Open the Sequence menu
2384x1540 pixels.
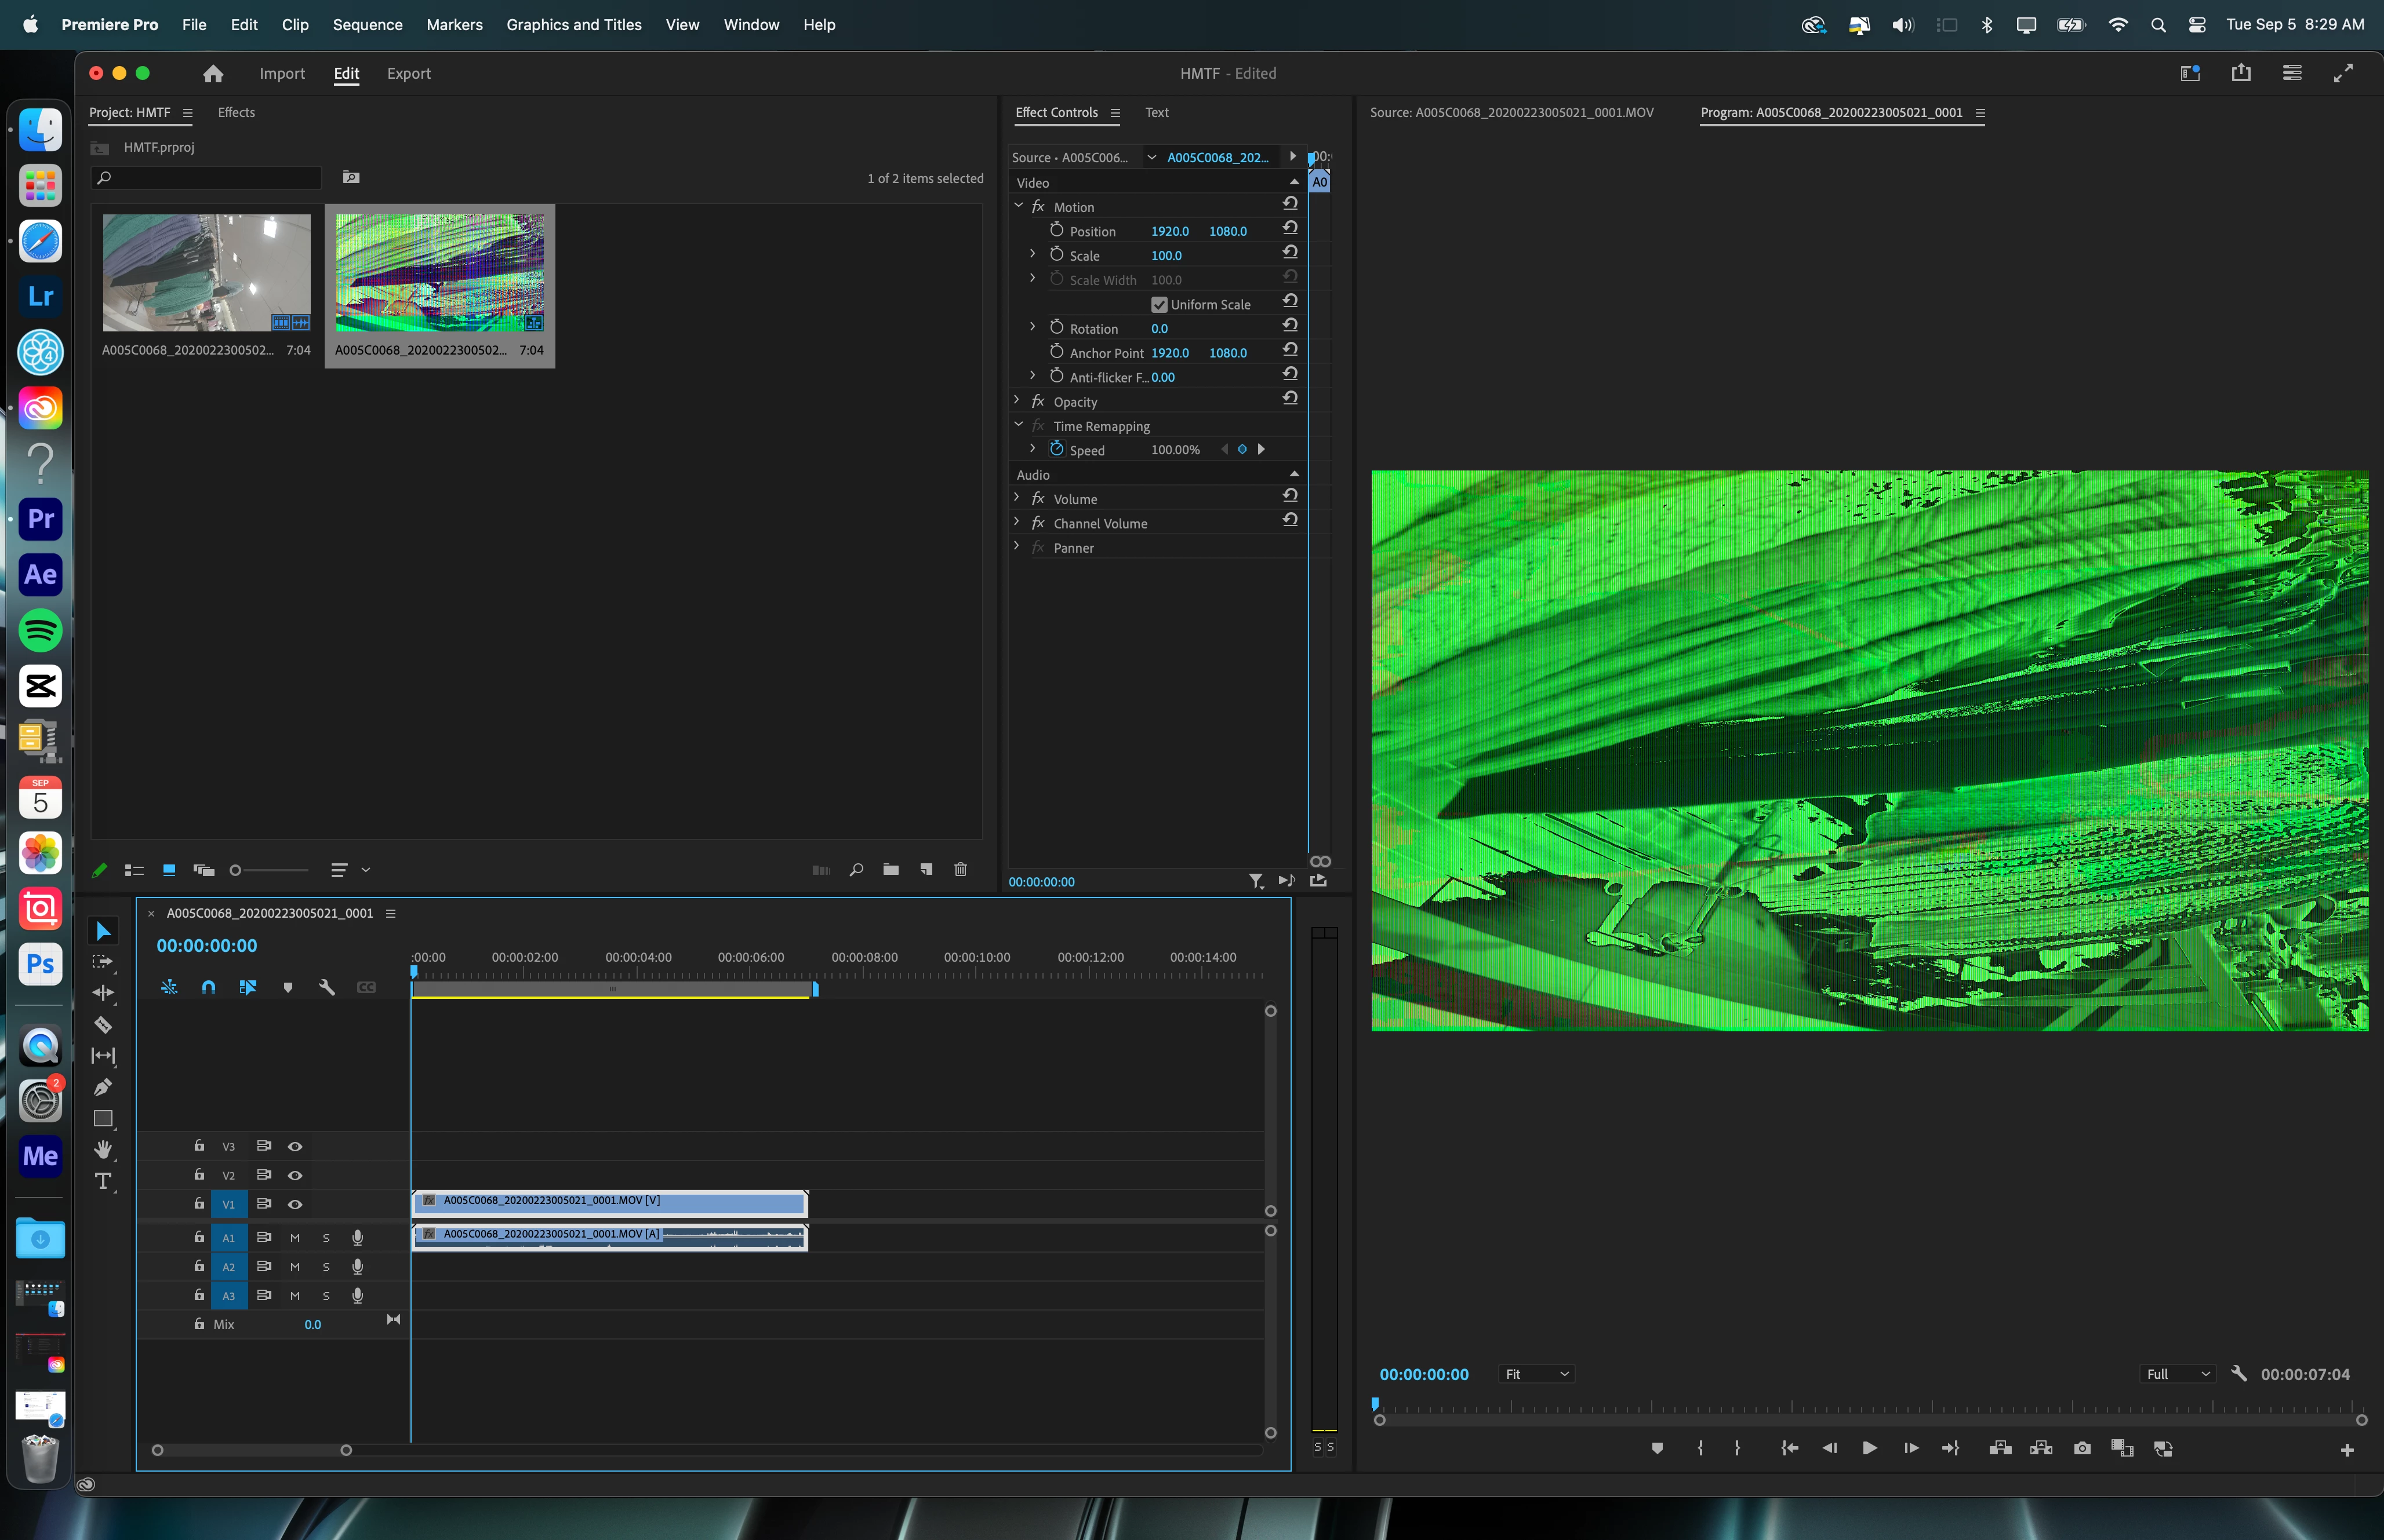pyautogui.click(x=367, y=24)
